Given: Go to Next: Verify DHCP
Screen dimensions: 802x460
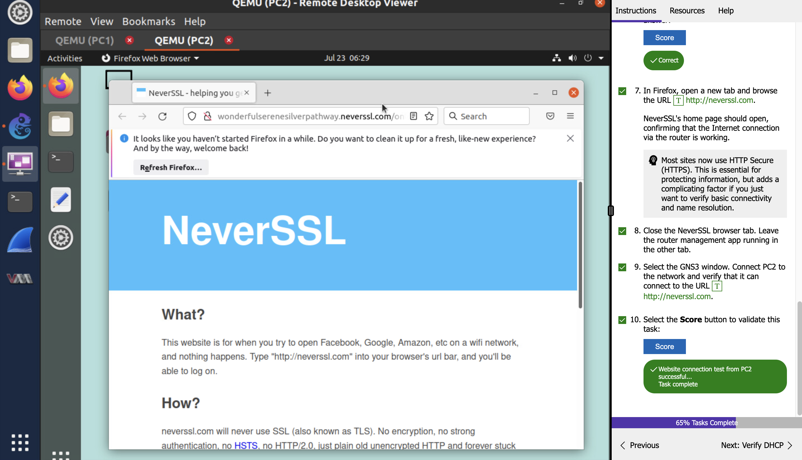Looking at the screenshot, I should coord(757,445).
